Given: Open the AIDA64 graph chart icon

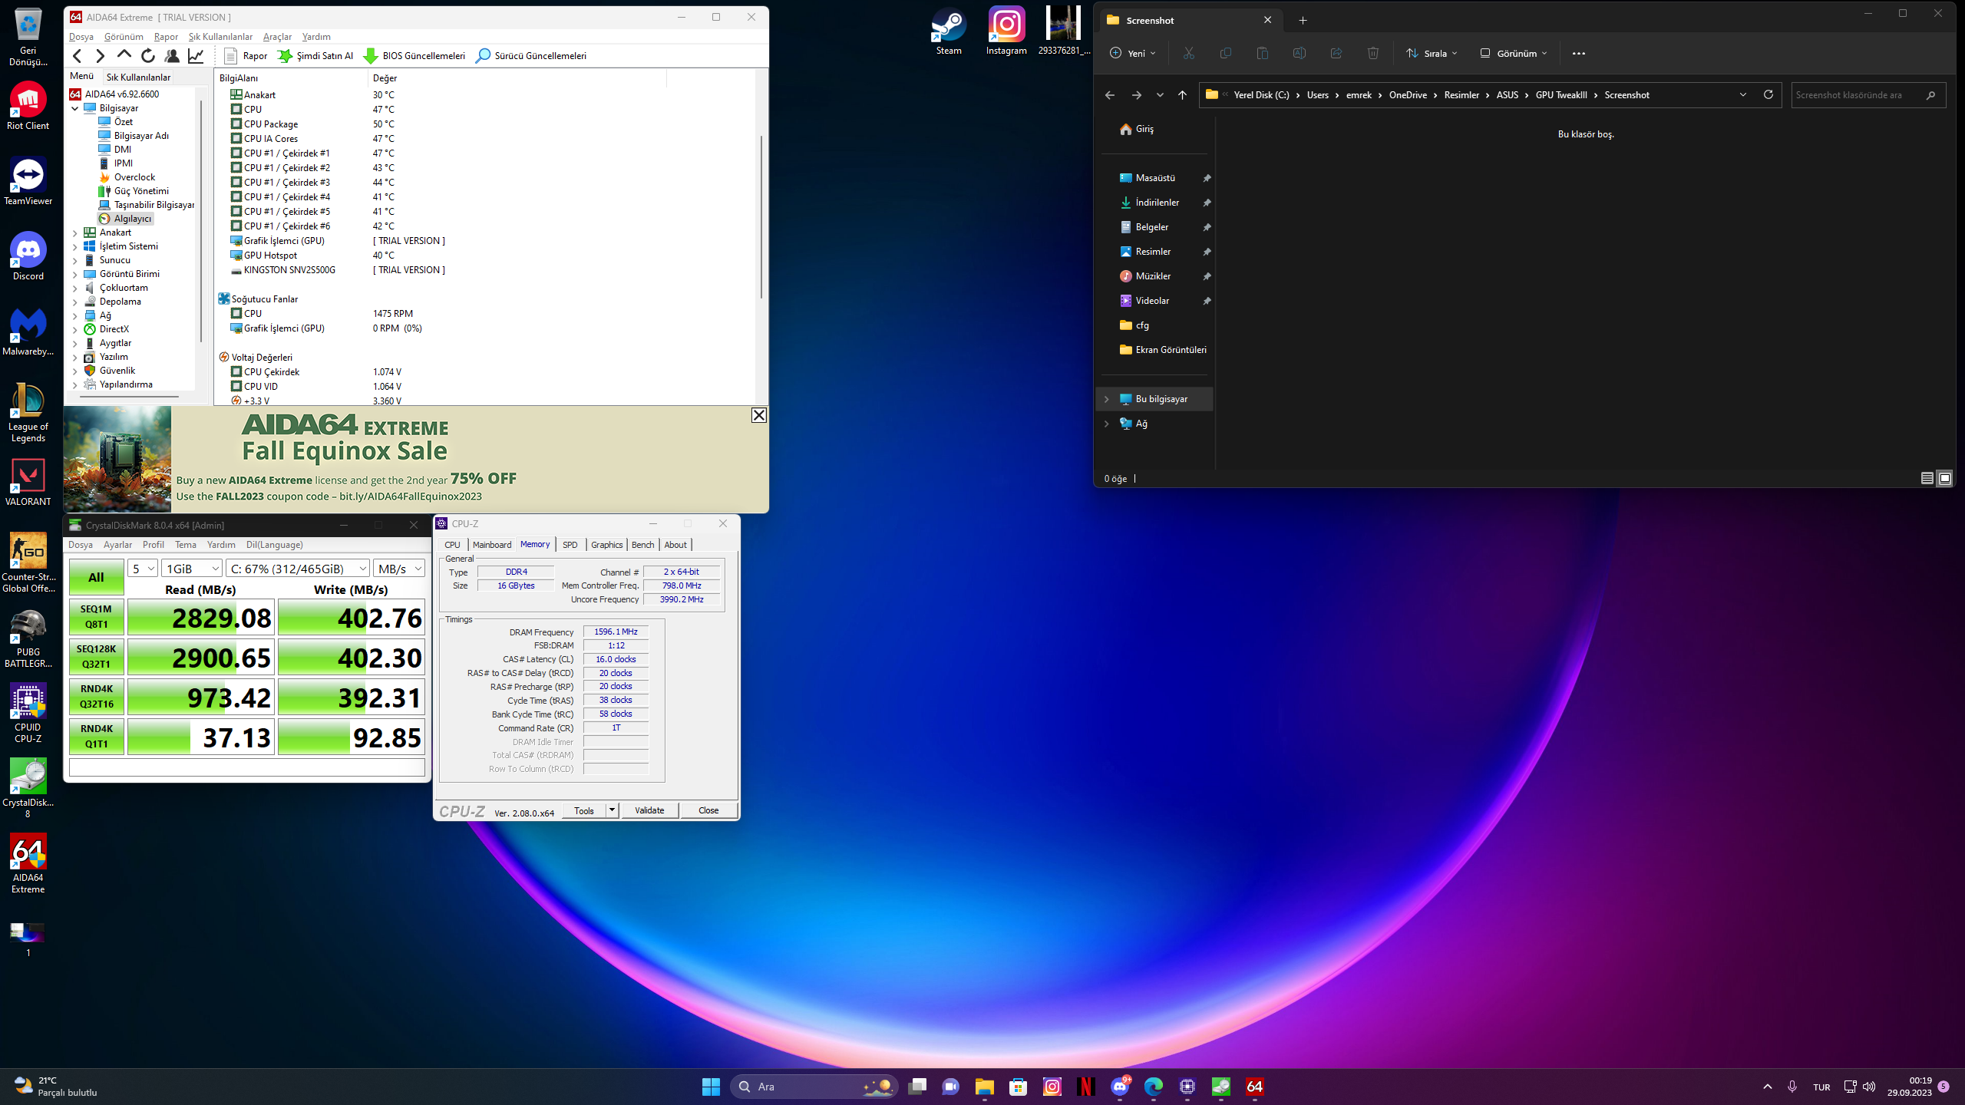Looking at the screenshot, I should [x=196, y=55].
